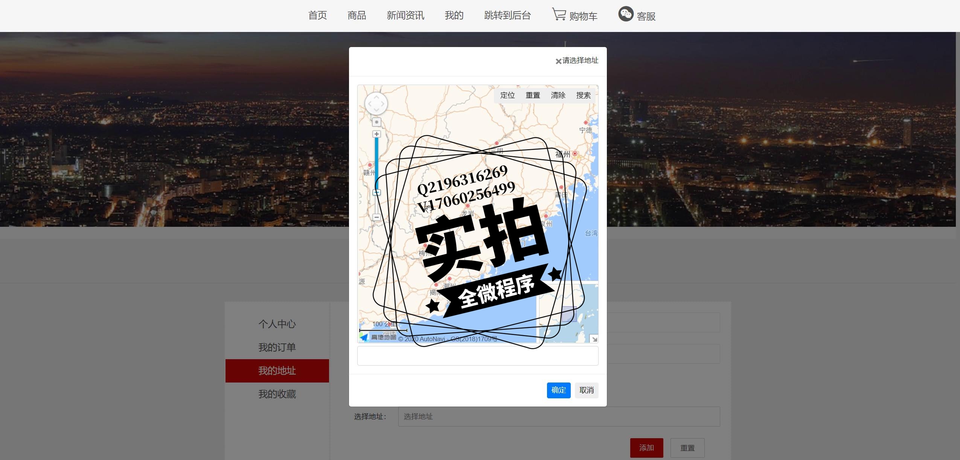Select 我的地址 in the sidebar
This screenshot has width=960, height=460.
(x=277, y=371)
